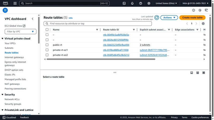
Task: Open the Actions dropdown
Action: pos(169,18)
